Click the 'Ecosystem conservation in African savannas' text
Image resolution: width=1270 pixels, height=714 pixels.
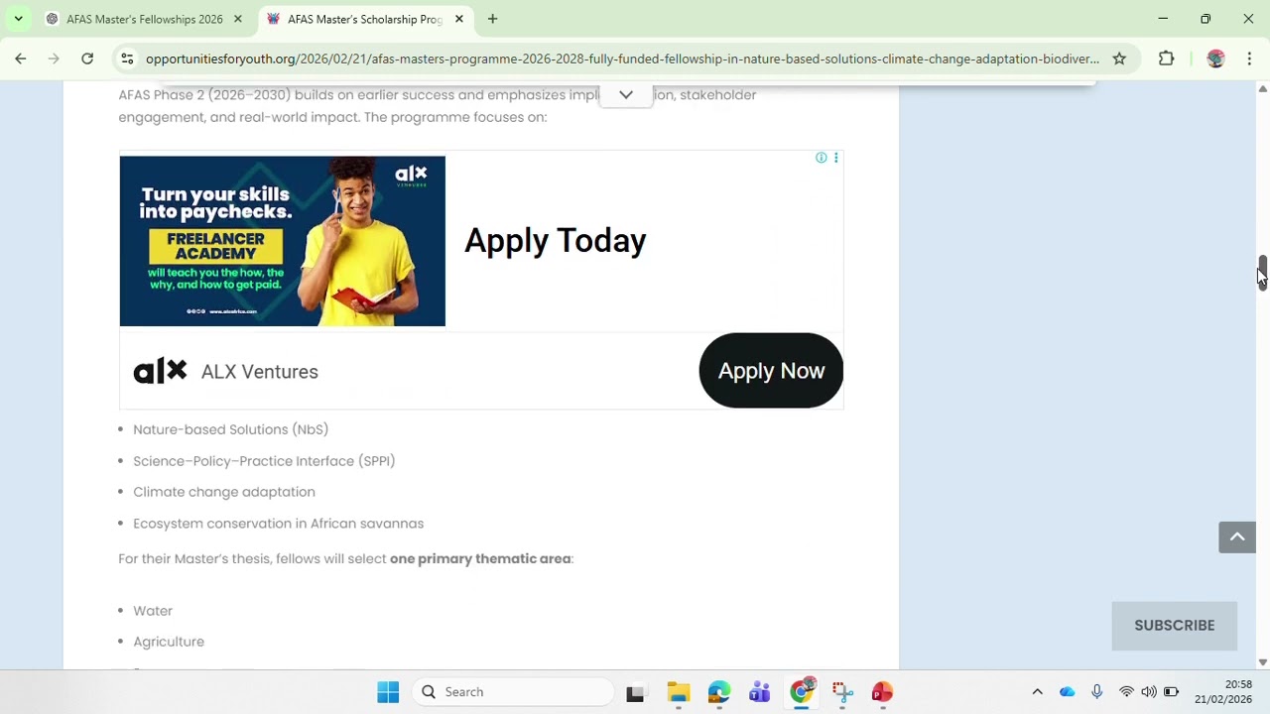pyautogui.click(x=279, y=524)
